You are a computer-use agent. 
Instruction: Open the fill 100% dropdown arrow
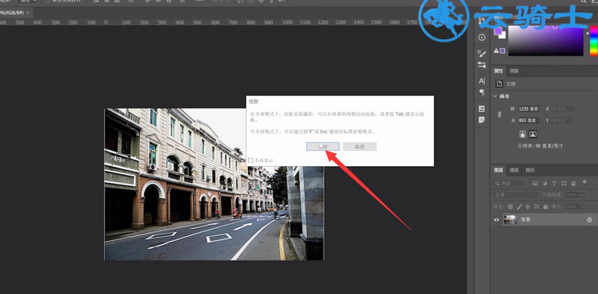pyautogui.click(x=583, y=207)
